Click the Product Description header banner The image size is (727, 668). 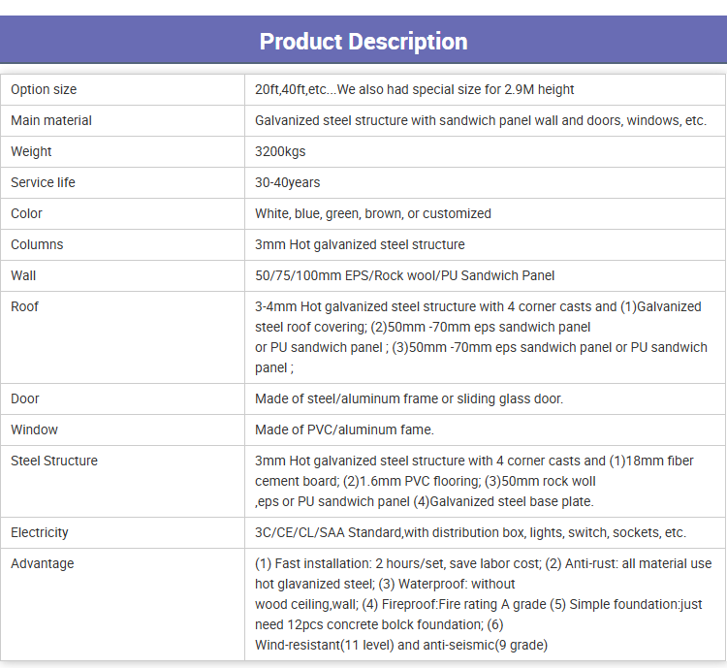tap(363, 40)
